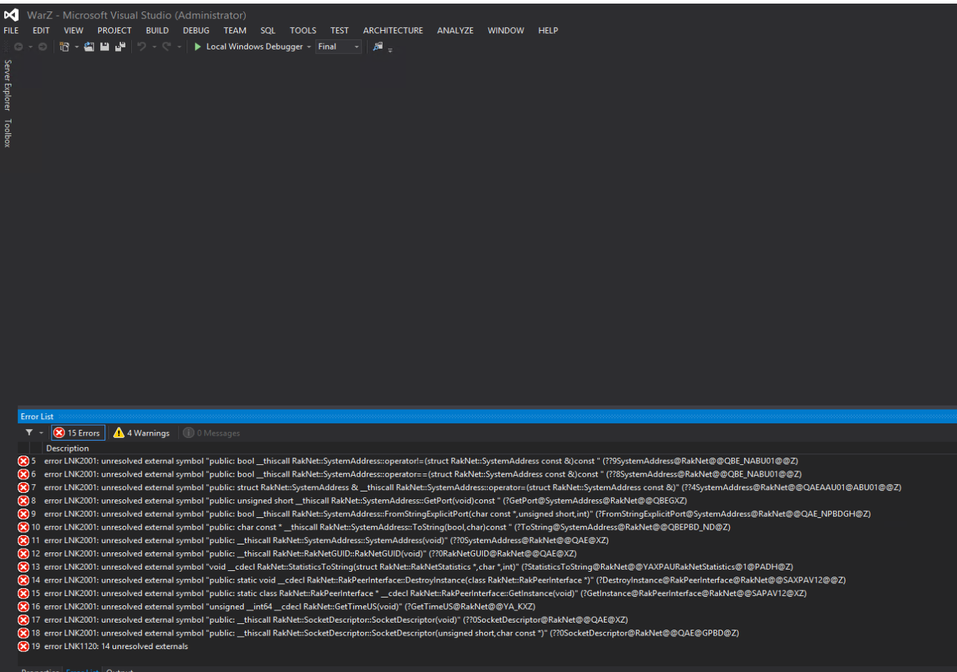The image size is (957, 672).
Task: Toggle the 0 Messages filter button
Action: point(211,433)
